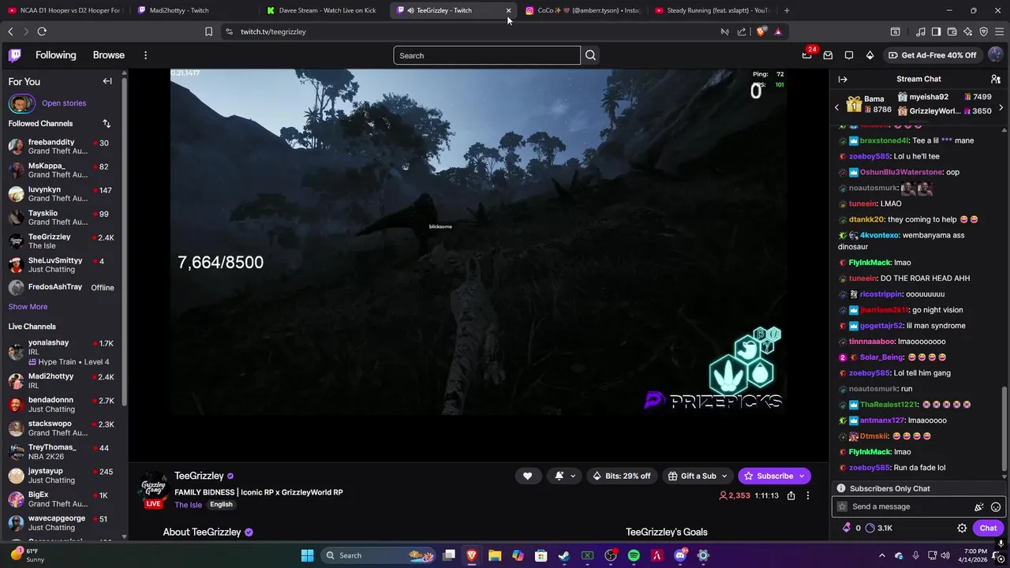Open Spotify from the Windows taskbar
The image size is (1010, 568).
(634, 555)
